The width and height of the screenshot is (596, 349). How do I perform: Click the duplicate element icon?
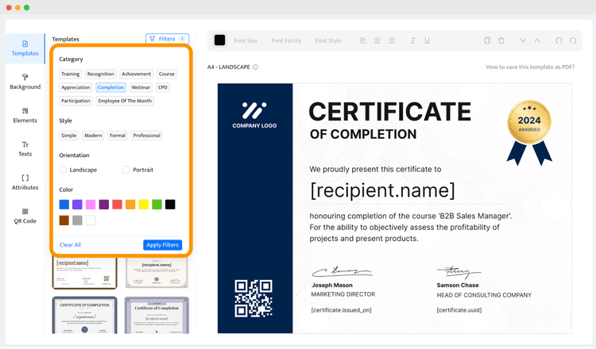coord(487,40)
